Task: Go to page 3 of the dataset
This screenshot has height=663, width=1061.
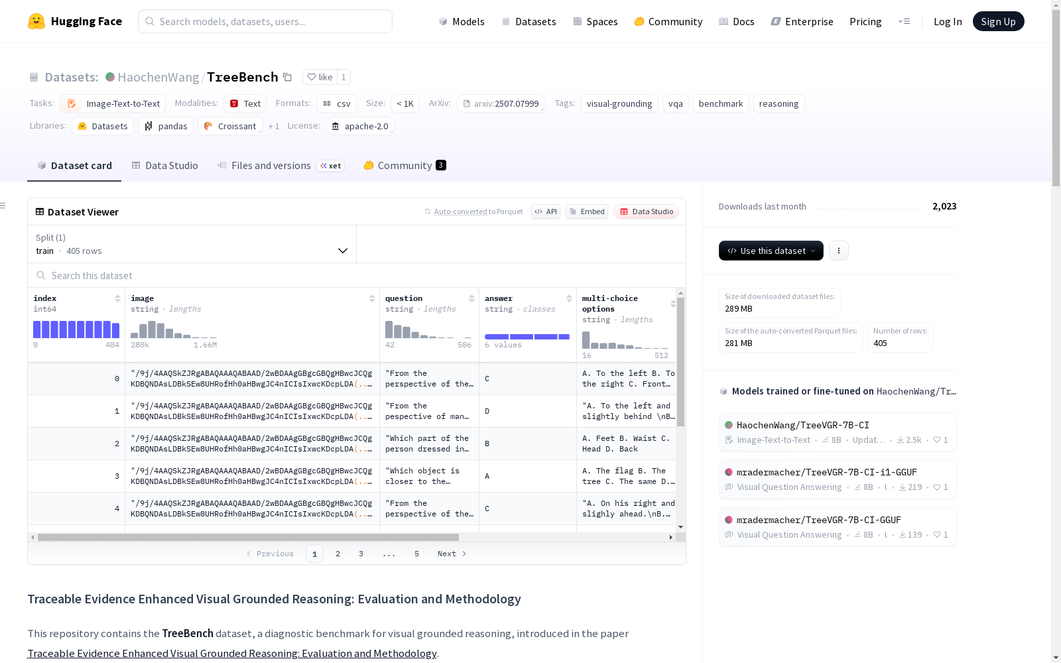Action: [361, 554]
